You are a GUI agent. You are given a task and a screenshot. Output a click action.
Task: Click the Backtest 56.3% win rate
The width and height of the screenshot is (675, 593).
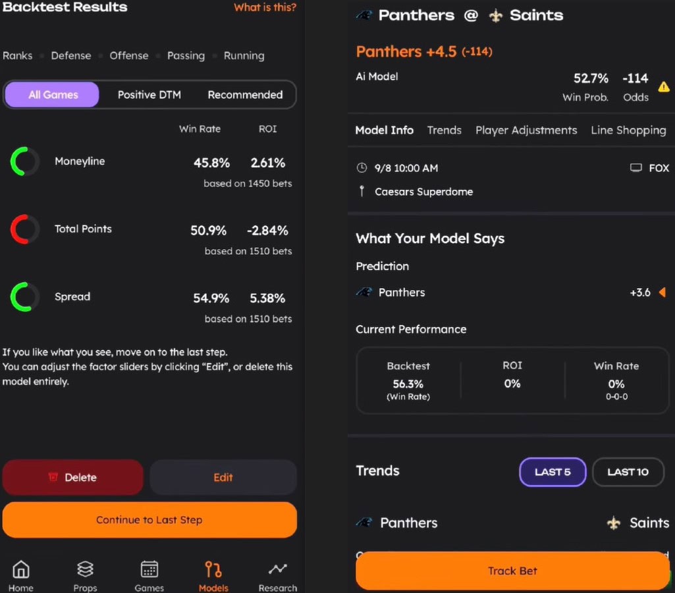[x=408, y=383]
